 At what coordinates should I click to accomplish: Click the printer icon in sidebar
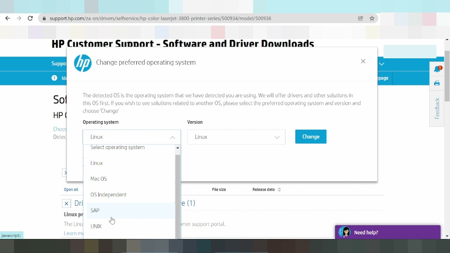[x=437, y=83]
